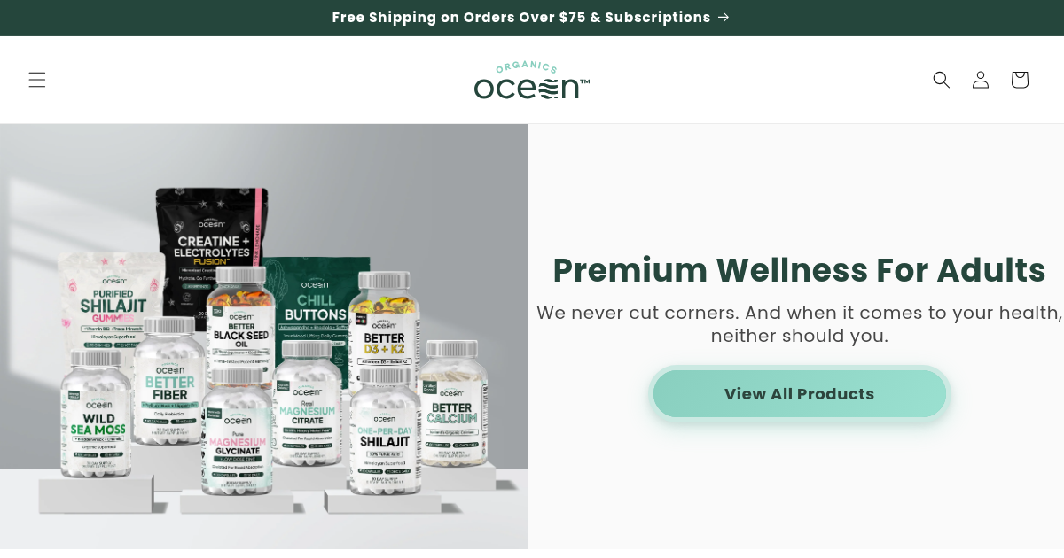Click the Better Calcium bottle
The height and width of the screenshot is (558, 1064).
pos(452,403)
